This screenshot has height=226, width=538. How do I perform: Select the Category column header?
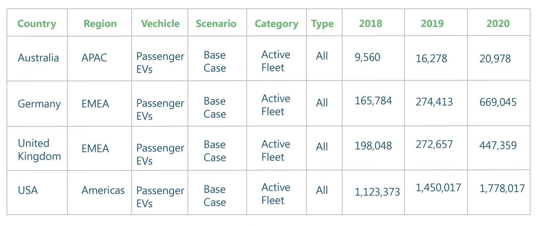(276, 24)
